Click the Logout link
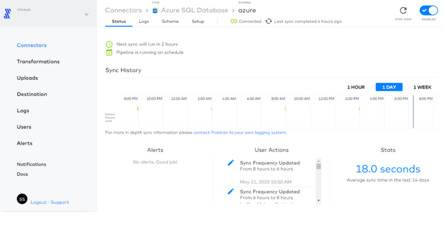 click(x=39, y=202)
